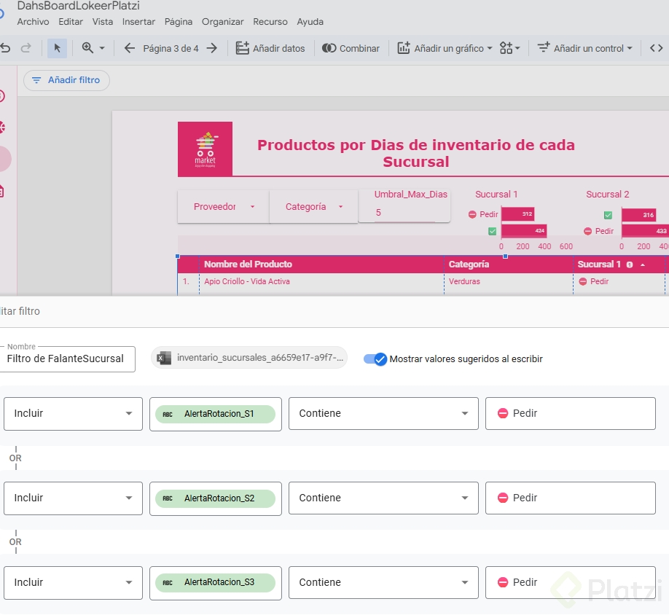The image size is (669, 615).
Task: Click the Productos por Dias de inventario heading
Action: [416, 154]
